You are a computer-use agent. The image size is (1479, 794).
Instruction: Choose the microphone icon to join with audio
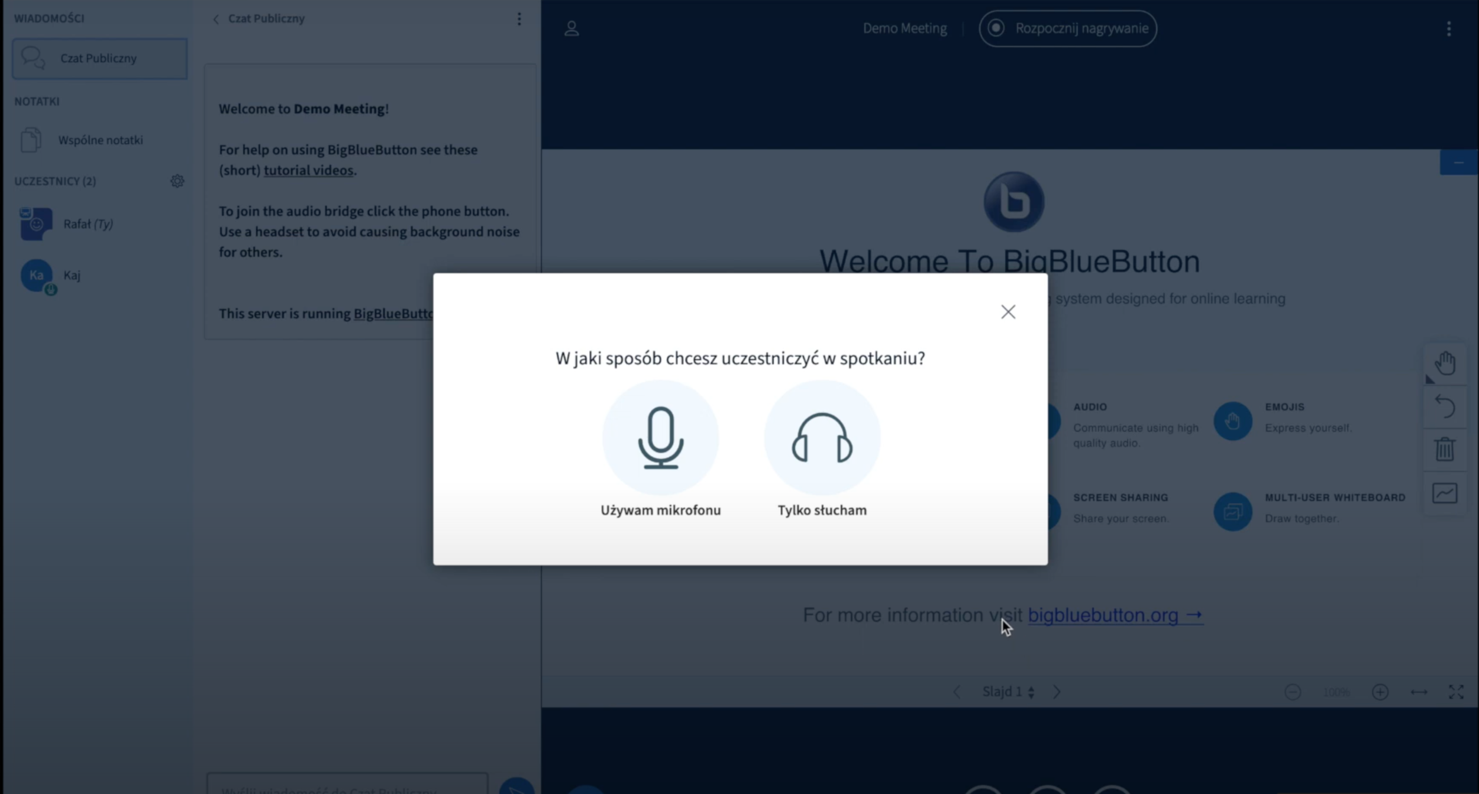tap(660, 437)
